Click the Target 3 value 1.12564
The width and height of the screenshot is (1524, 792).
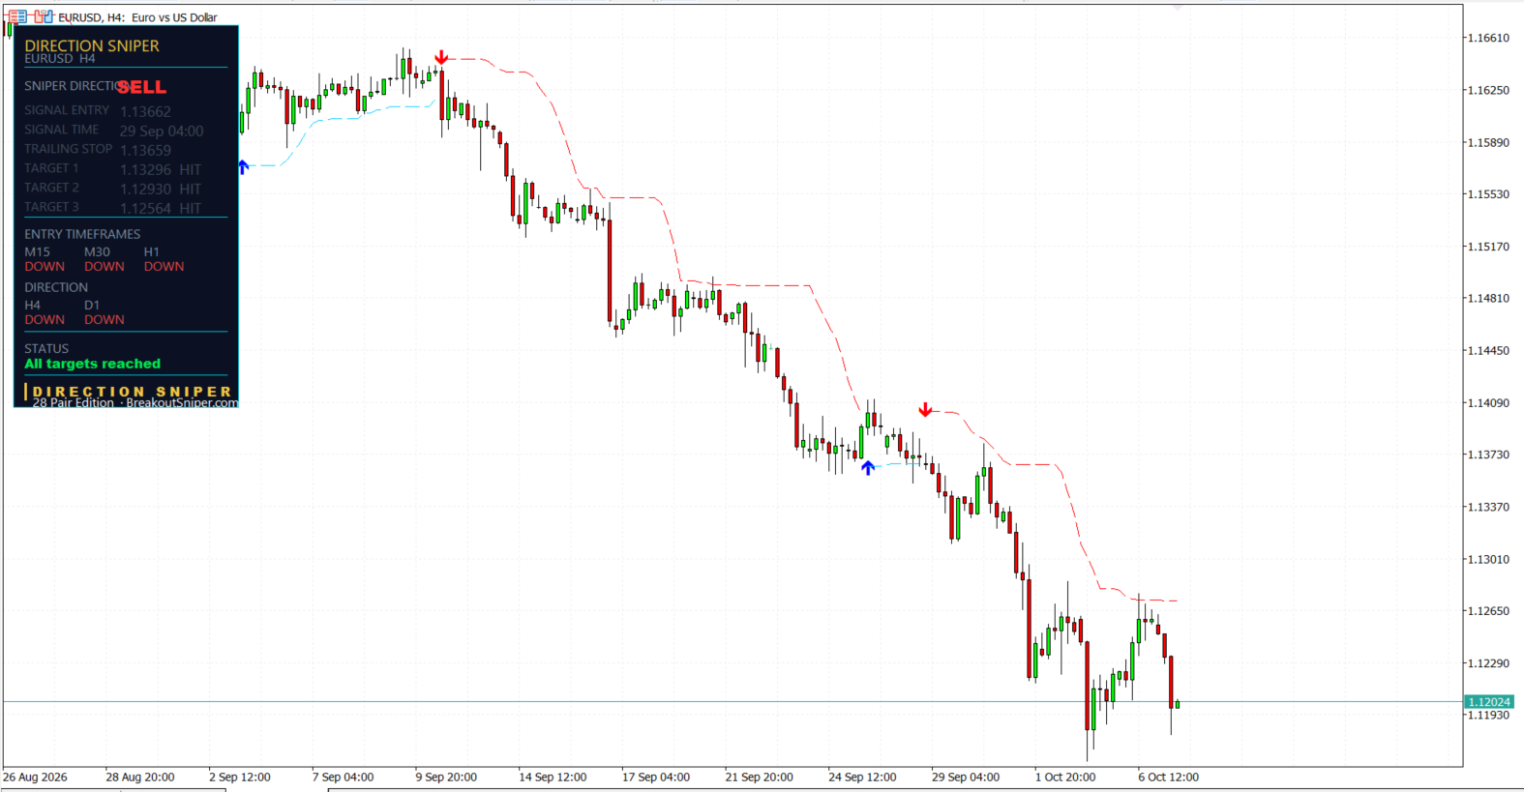(145, 209)
